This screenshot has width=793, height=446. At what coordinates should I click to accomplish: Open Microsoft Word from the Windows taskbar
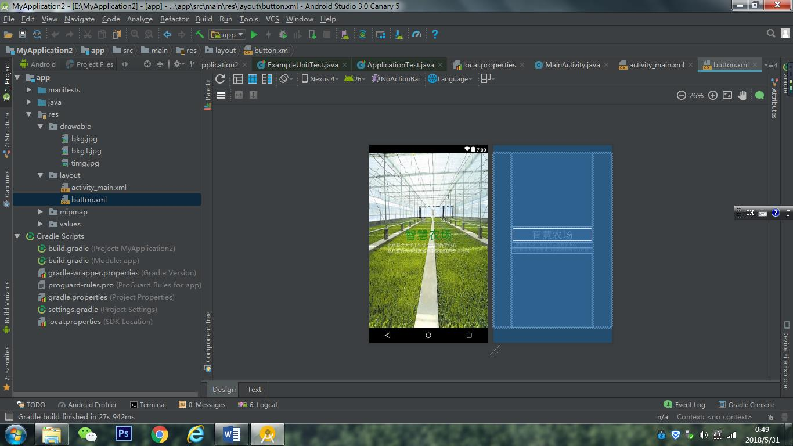[232, 434]
